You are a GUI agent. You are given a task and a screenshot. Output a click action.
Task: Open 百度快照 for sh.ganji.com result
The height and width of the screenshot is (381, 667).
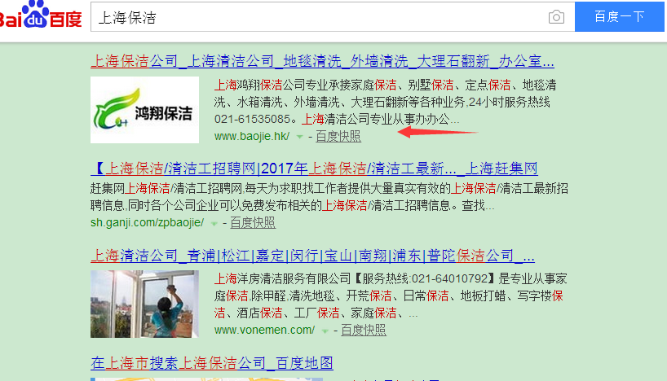(x=253, y=222)
